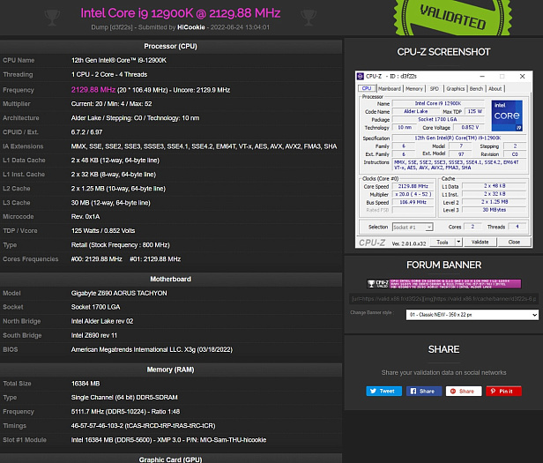Viewport: 543px width, 463px height.
Task: Click the right trophy icon beside title
Action: click(x=309, y=17)
